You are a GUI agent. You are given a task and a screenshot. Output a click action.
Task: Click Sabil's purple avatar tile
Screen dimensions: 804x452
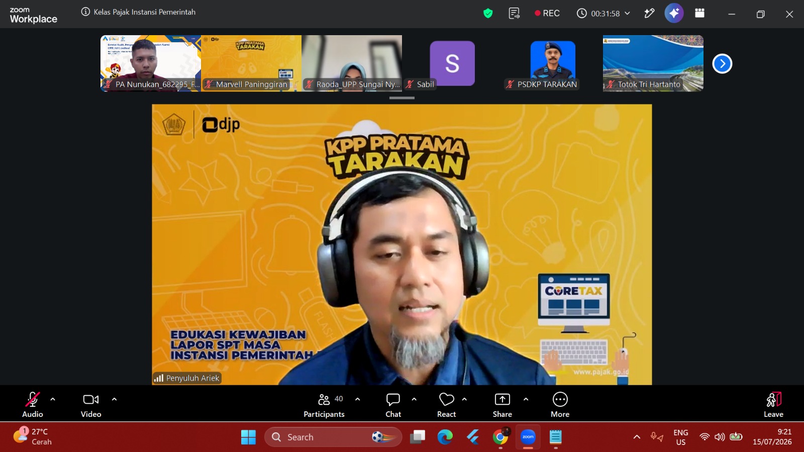[x=452, y=63]
